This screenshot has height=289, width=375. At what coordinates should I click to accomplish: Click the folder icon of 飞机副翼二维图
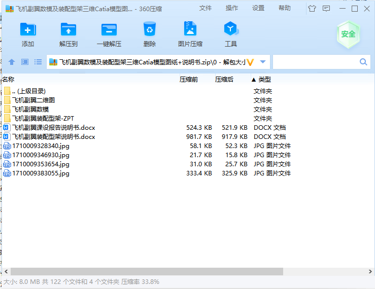coord(7,100)
